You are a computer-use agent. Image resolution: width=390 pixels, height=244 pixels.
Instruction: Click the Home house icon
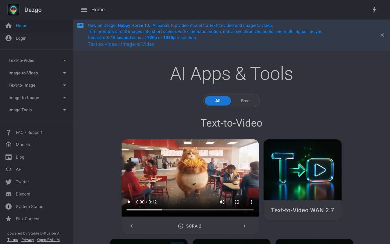tap(9, 26)
